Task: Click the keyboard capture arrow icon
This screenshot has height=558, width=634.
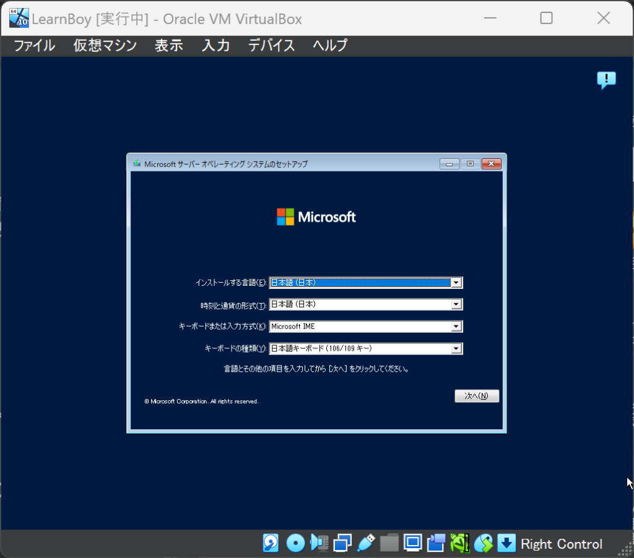Action: coord(506,543)
